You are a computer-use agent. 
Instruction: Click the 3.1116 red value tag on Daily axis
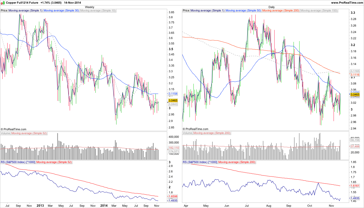tap(355, 75)
